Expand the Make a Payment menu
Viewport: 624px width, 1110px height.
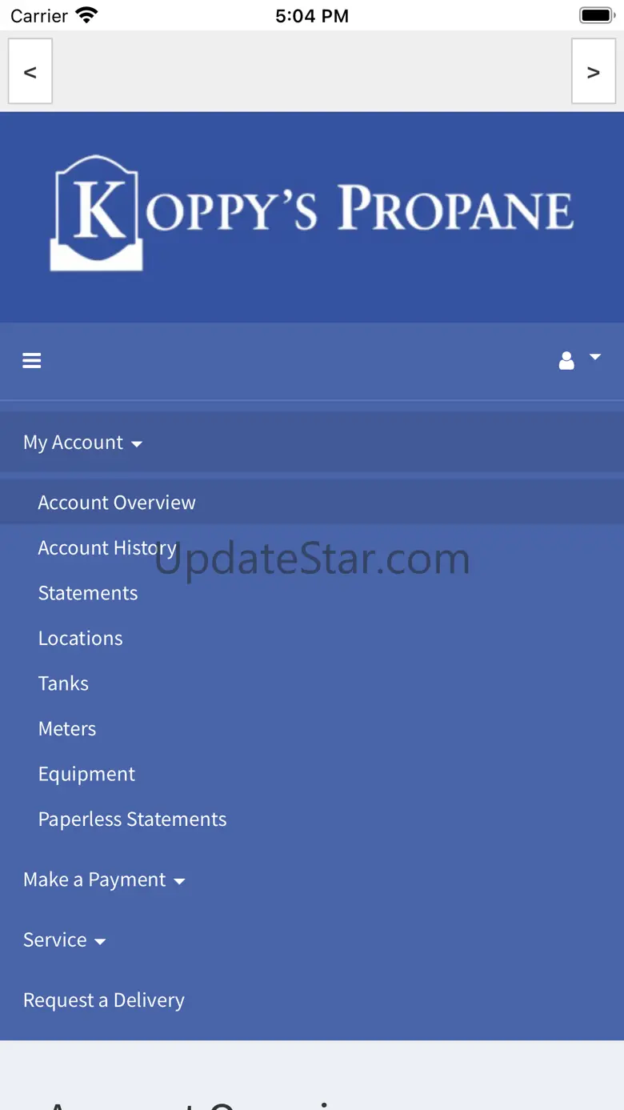(x=104, y=880)
